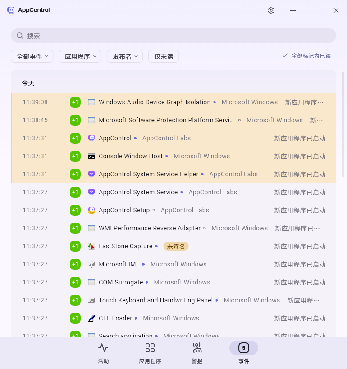Switch to the 应用程序 tab in bottom bar
The image size is (347, 369).
(x=150, y=353)
